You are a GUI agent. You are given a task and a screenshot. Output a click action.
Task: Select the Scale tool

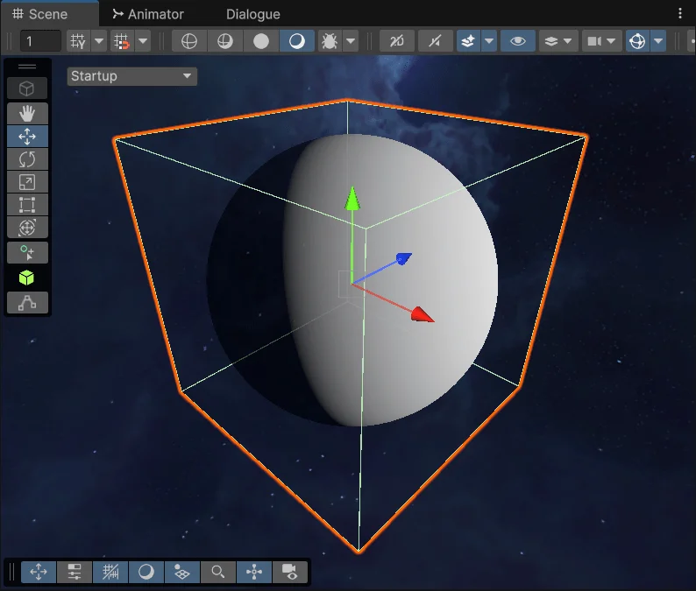pos(27,182)
